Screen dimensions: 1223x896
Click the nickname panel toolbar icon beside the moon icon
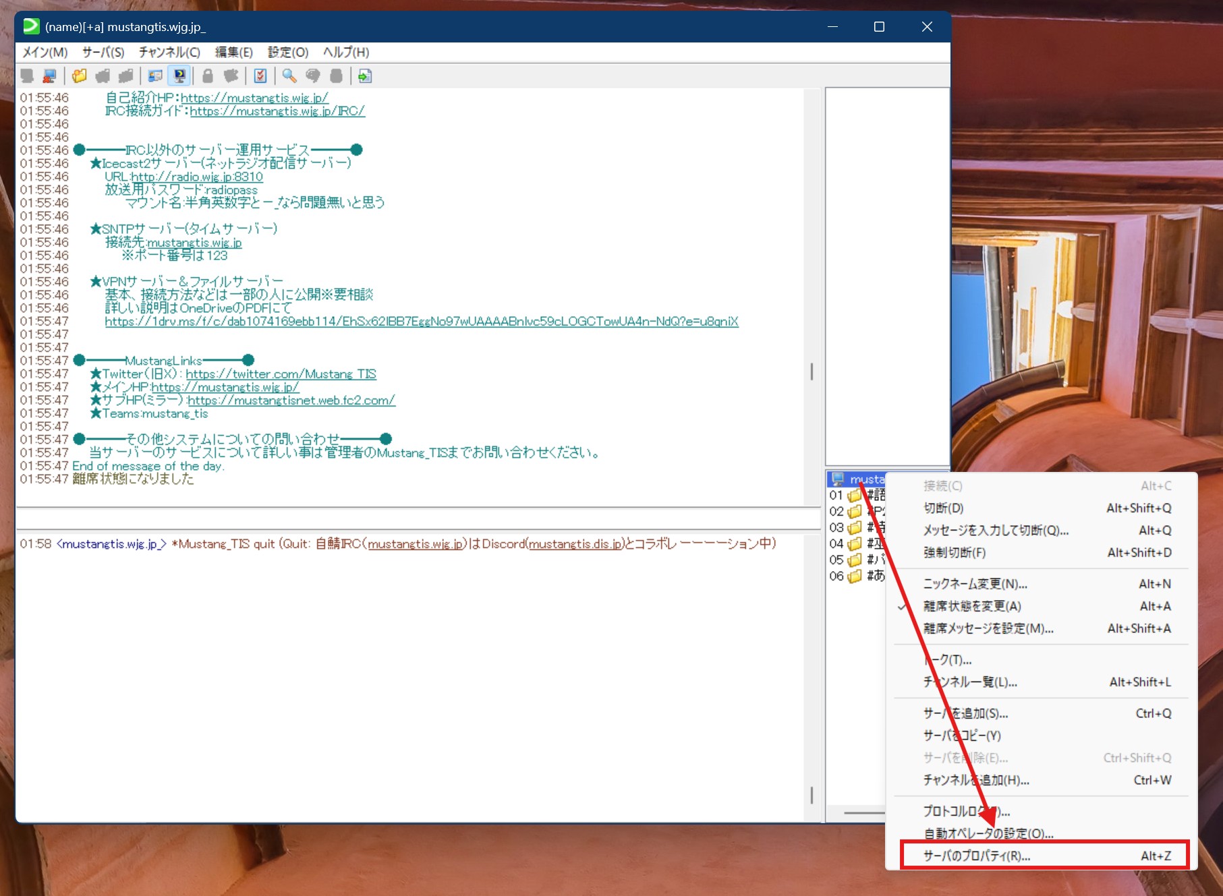click(x=155, y=76)
